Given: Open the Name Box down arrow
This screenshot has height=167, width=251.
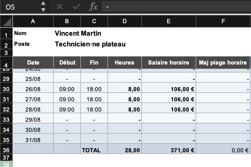Looking at the screenshot, I should click(43, 10).
